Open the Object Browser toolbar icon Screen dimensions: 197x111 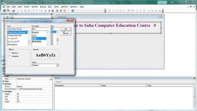pyautogui.click(x=65, y=11)
